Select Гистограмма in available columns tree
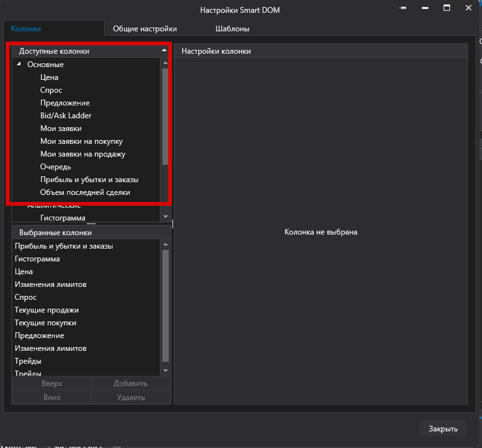 63,218
